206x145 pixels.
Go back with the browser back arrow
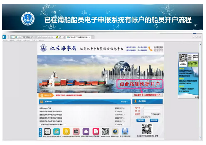click(x=4, y=37)
